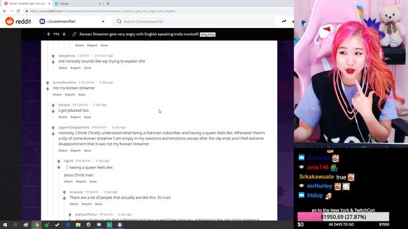Click the mrHurley username in stream chat
Screen dimensions: 408x229
click(x=319, y=186)
